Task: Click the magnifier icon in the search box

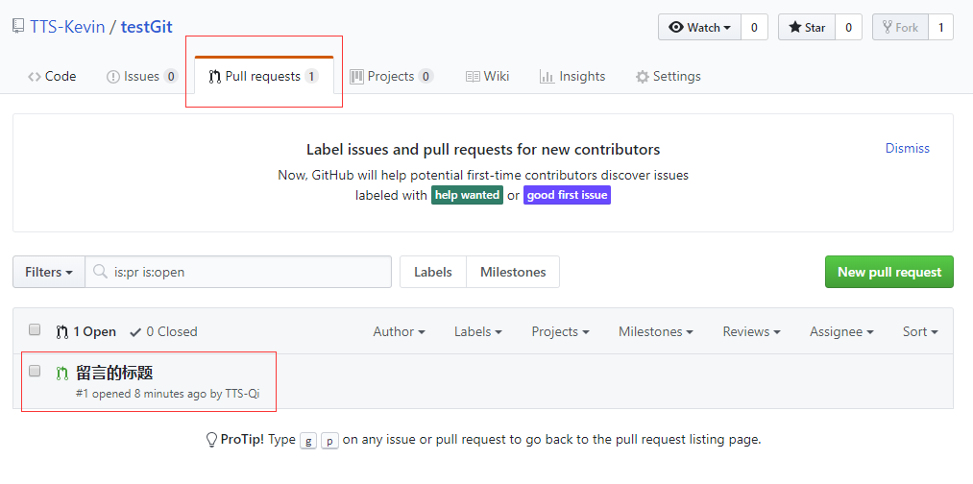Action: pos(99,272)
